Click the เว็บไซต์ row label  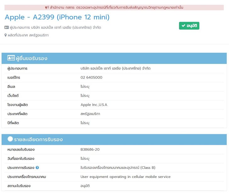coord(13,96)
